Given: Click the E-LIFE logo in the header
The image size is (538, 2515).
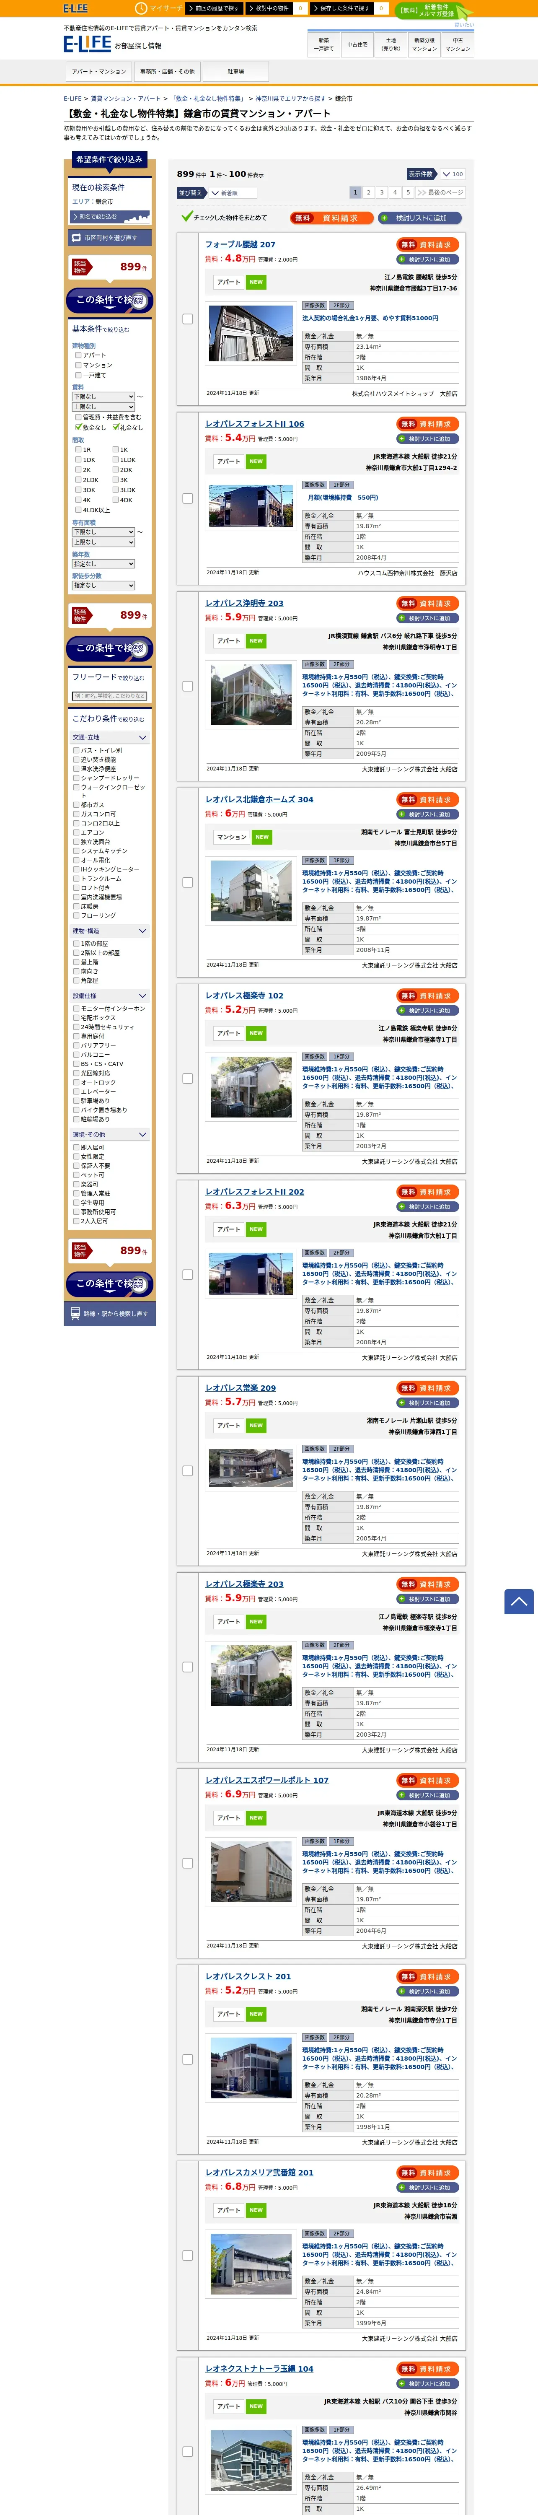Looking at the screenshot, I should click(x=87, y=44).
